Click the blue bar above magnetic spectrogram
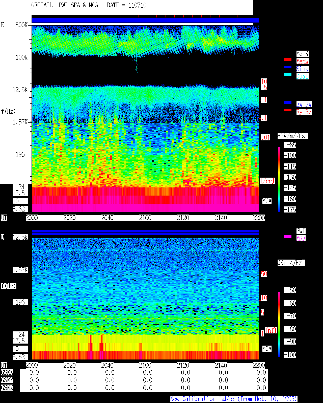Viewport: 323px width, 403px height. 145,232
